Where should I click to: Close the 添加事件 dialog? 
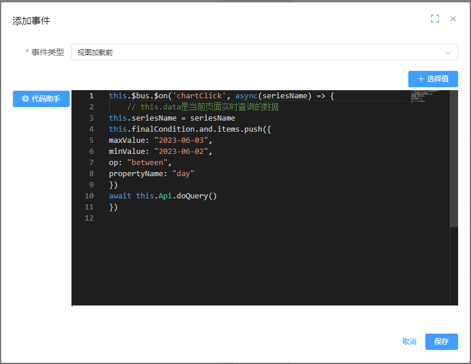pyautogui.click(x=453, y=19)
